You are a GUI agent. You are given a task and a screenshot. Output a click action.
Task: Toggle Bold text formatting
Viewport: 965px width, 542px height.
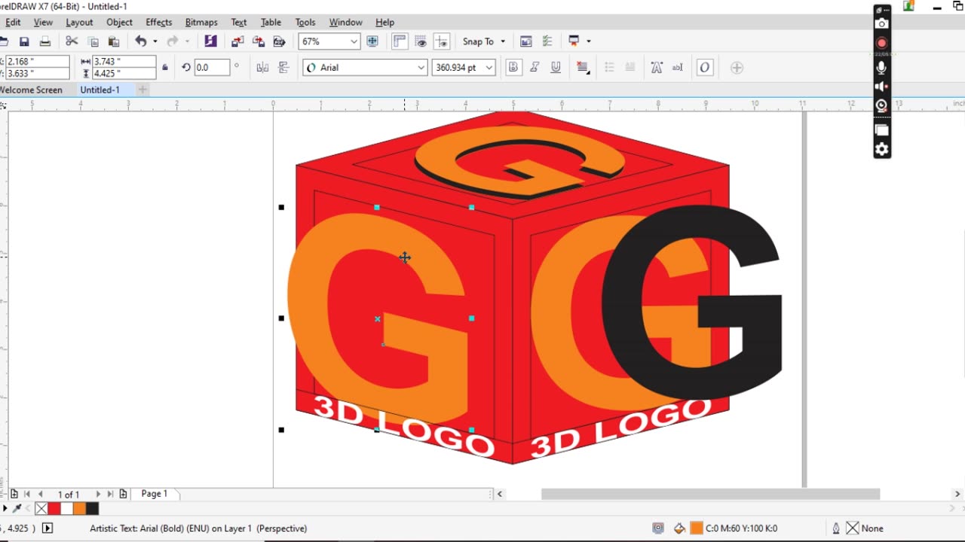tap(513, 68)
